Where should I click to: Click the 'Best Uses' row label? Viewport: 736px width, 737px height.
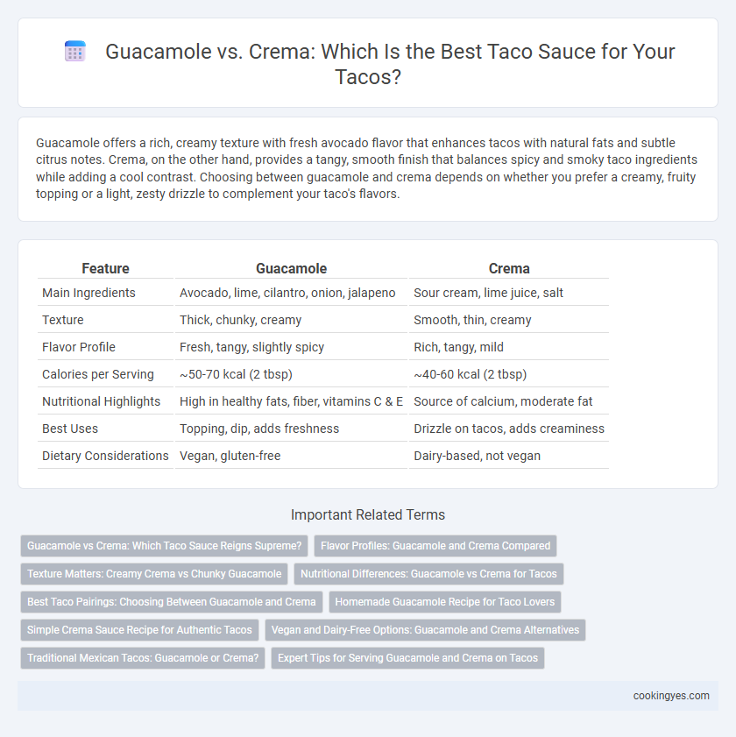click(70, 429)
